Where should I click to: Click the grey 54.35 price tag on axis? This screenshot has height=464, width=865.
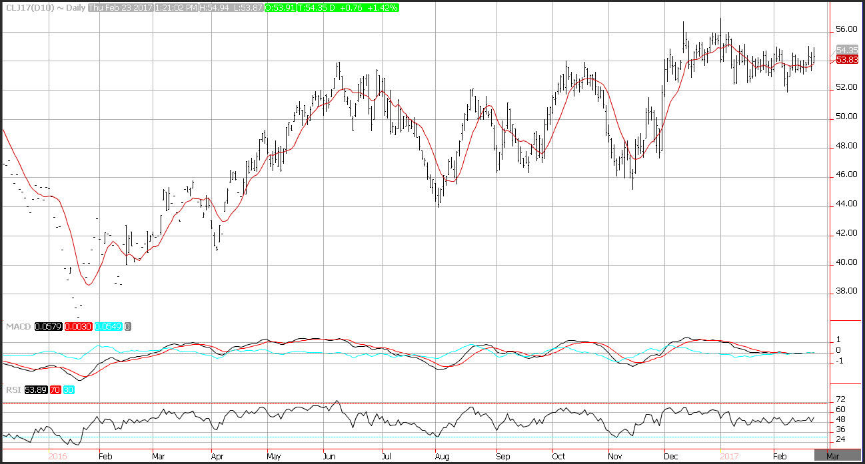(846, 50)
